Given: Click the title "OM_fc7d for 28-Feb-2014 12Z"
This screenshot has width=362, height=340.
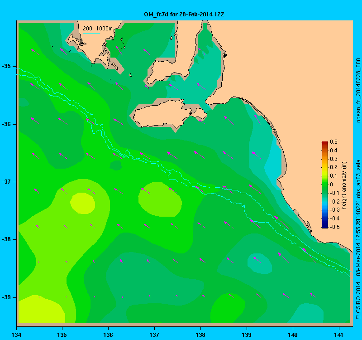Looking at the screenshot, I should click(184, 15).
